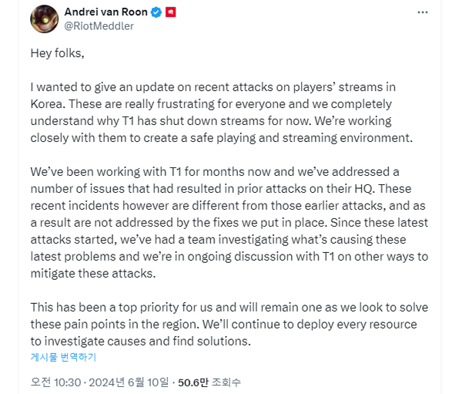Open Andrei van Roon's profile picture
Image resolution: width=462 pixels, height=394 pixels.
[x=45, y=19]
